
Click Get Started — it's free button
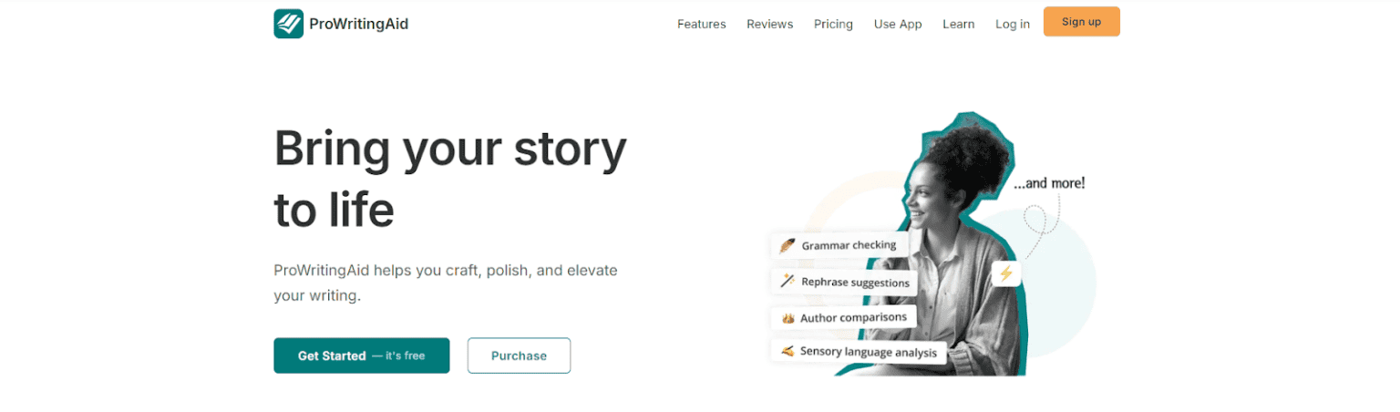[361, 355]
